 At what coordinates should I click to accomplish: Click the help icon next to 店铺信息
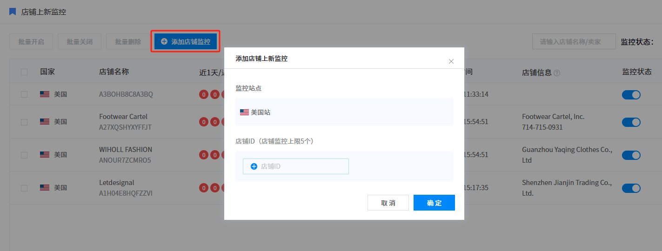[x=557, y=73]
